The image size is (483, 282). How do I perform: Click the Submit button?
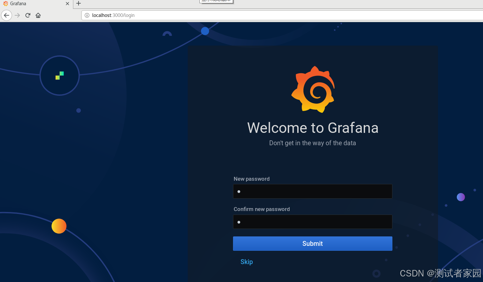tap(313, 244)
